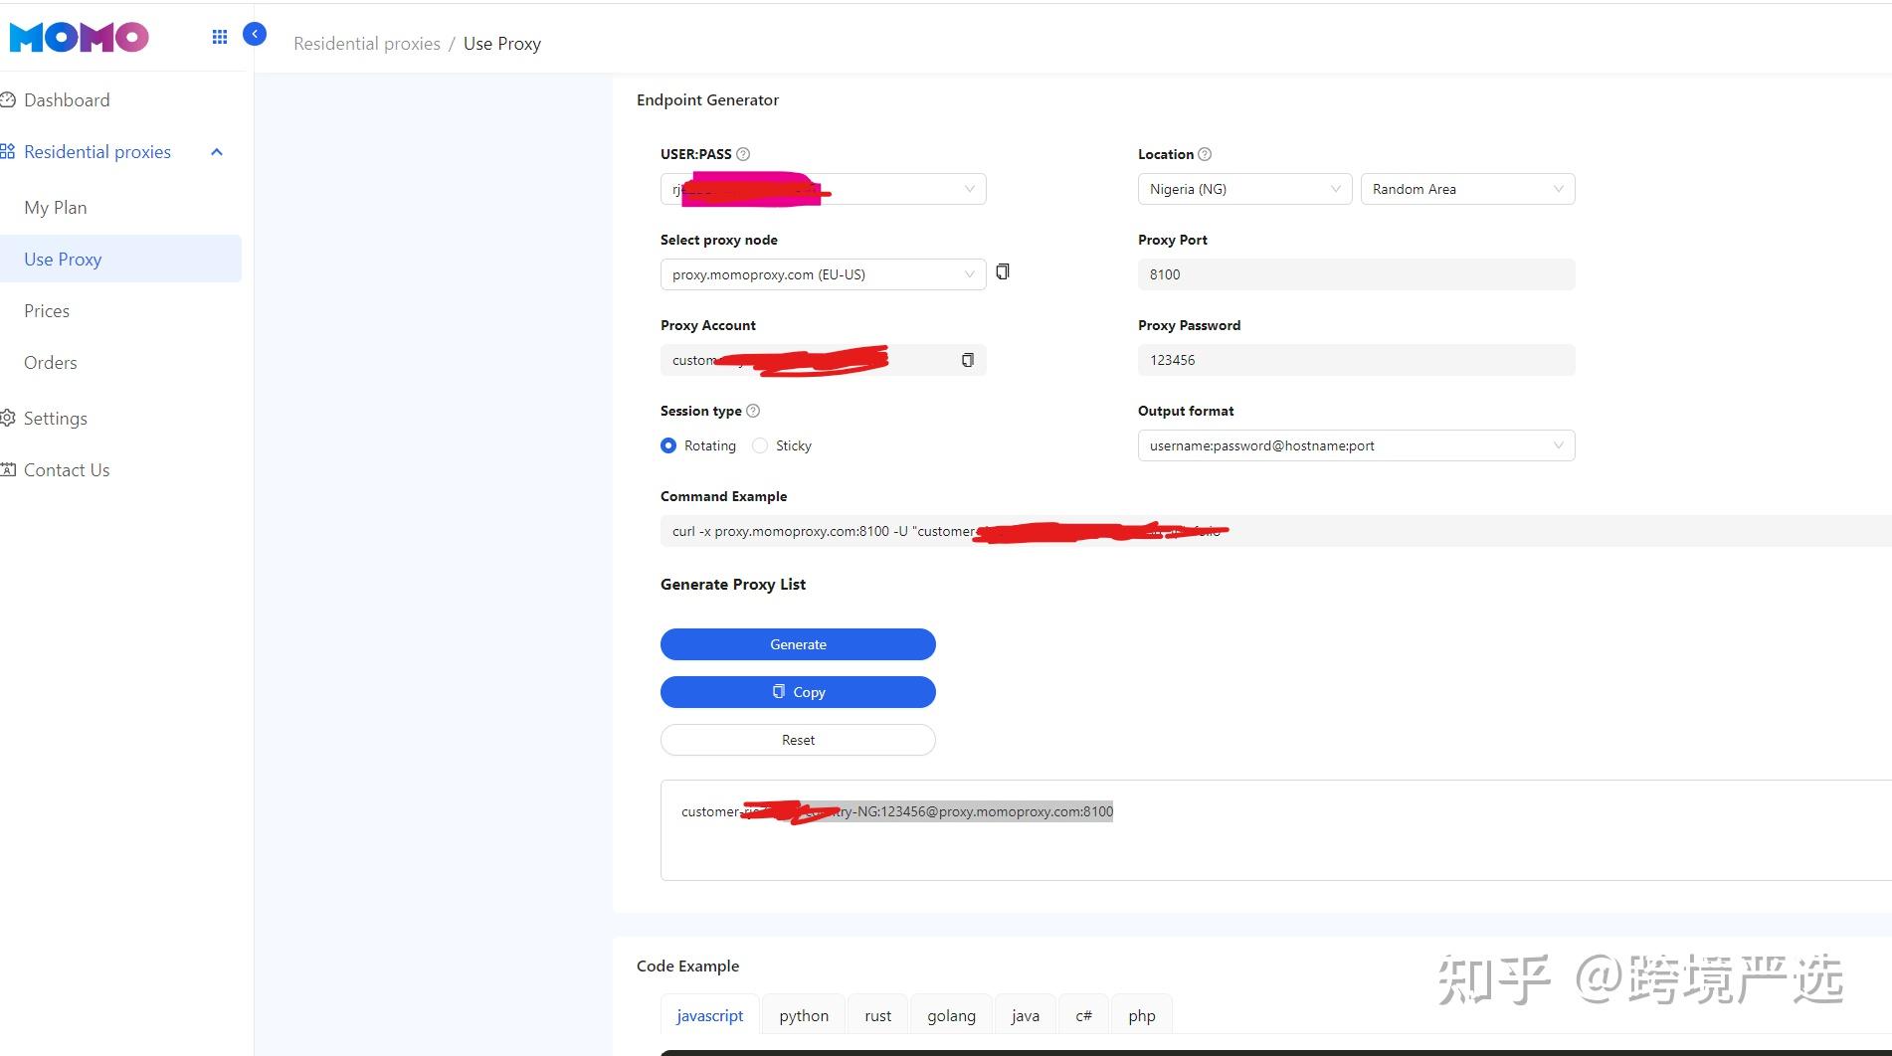Open the proxy node dropdown
Screen dimensions: 1892x1056
(x=824, y=274)
